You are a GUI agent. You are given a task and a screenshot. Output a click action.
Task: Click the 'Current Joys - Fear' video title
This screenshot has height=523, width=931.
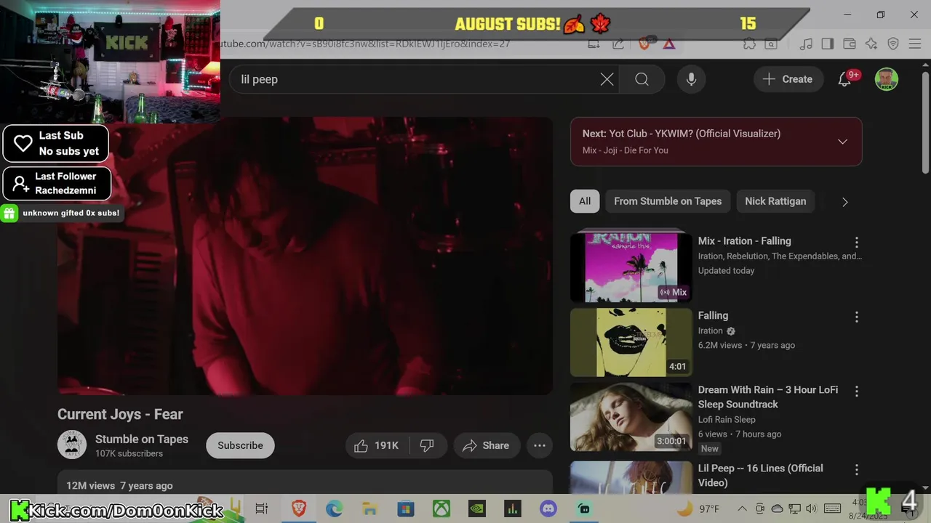(120, 414)
